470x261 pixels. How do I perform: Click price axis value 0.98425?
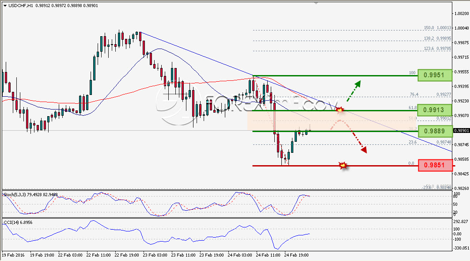coord(461,174)
